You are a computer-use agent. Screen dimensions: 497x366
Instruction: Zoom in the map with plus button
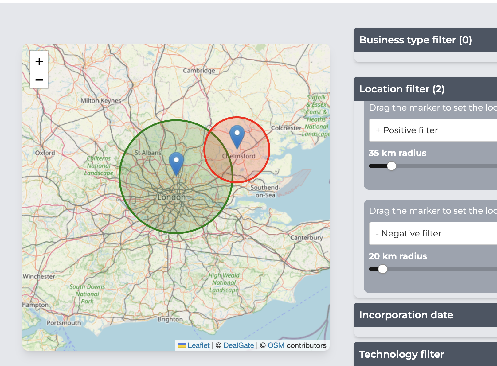(x=39, y=61)
